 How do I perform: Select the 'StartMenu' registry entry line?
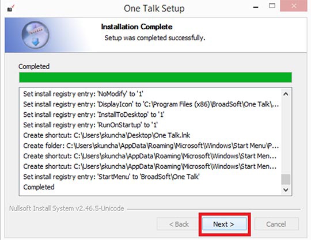(x=111, y=177)
